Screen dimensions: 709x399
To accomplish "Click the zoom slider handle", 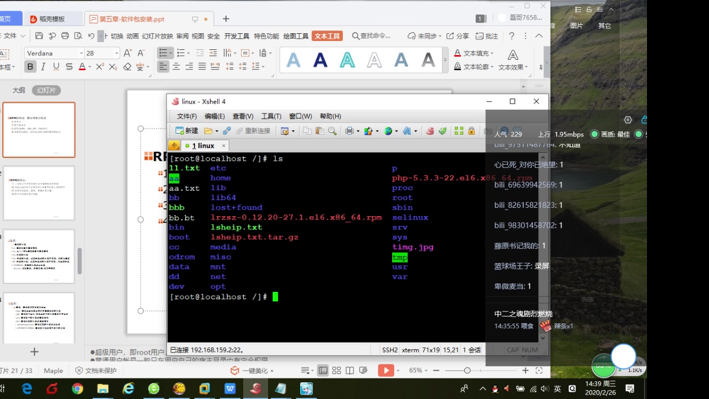I will pyautogui.click(x=467, y=371).
